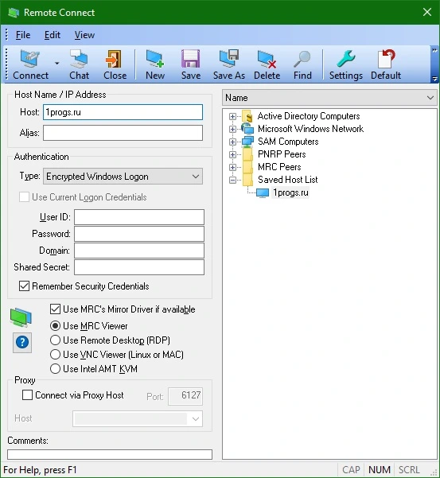Viewport: 440px width, 478px height.
Task: Open the File menu
Action: 23,35
